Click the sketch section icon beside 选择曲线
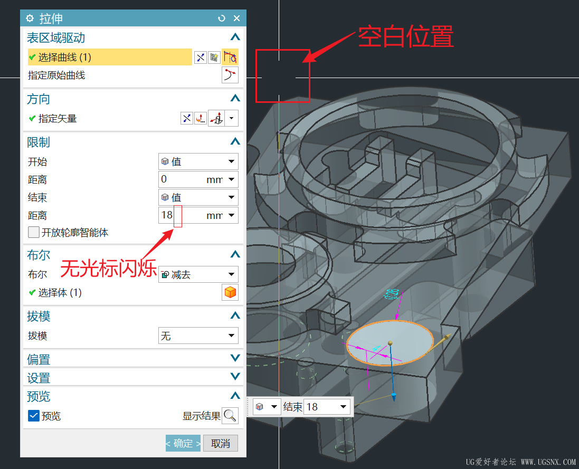This screenshot has width=579, height=469. 201,57
